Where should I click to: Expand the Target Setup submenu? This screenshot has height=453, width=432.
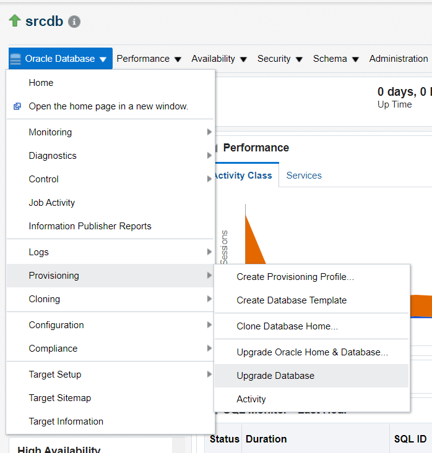click(x=209, y=375)
